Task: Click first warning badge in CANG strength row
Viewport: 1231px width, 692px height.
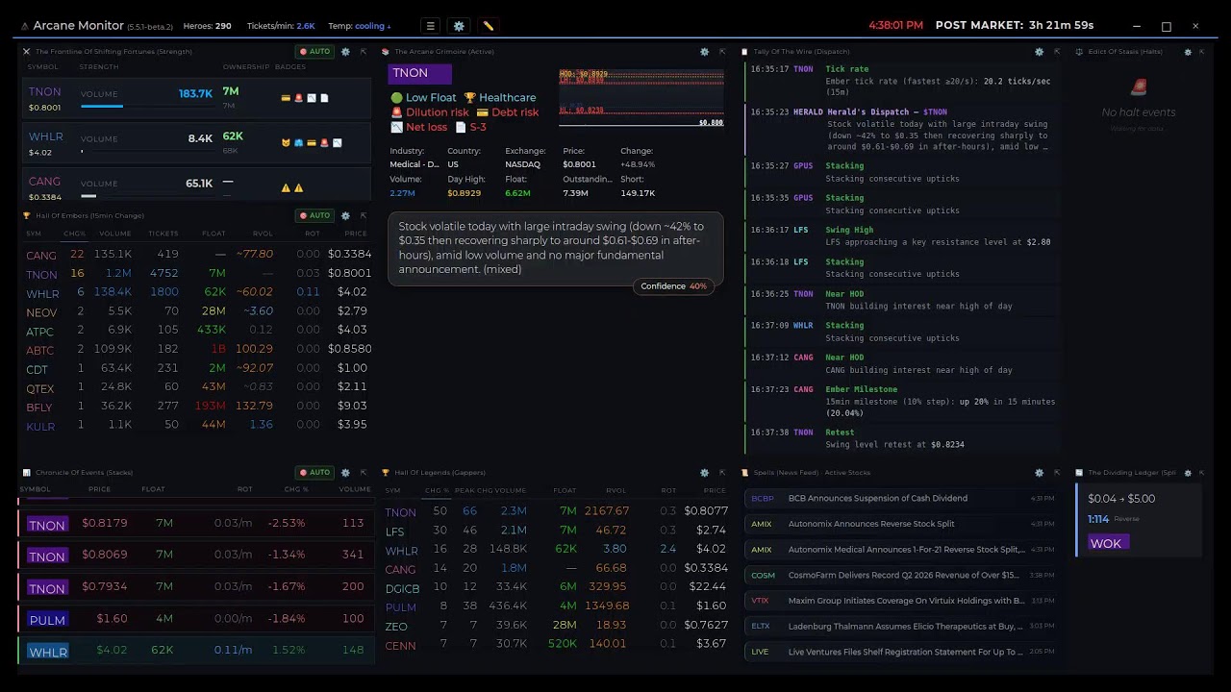Action: [286, 188]
